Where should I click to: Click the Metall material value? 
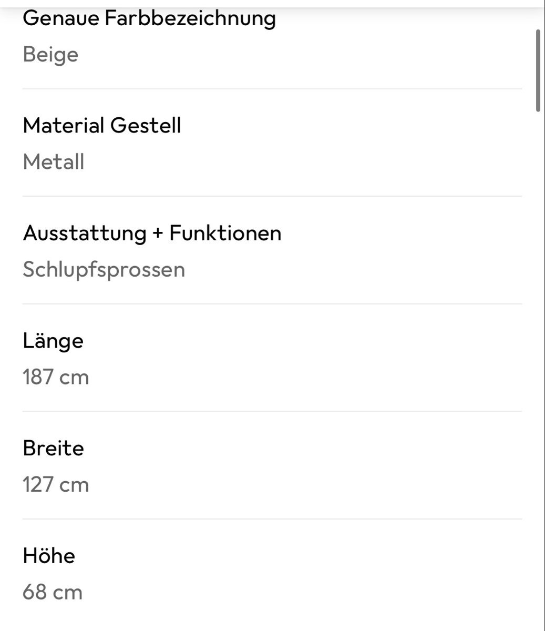[x=54, y=162]
